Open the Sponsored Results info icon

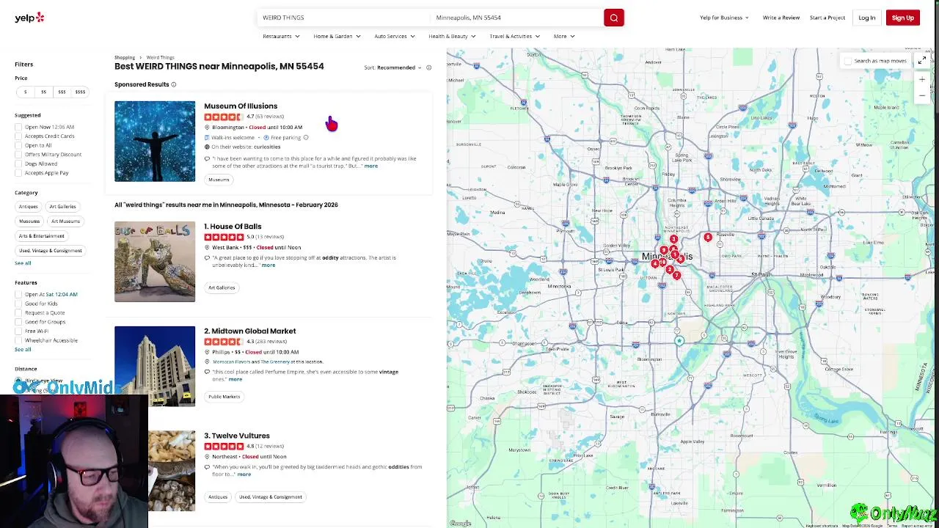click(174, 85)
